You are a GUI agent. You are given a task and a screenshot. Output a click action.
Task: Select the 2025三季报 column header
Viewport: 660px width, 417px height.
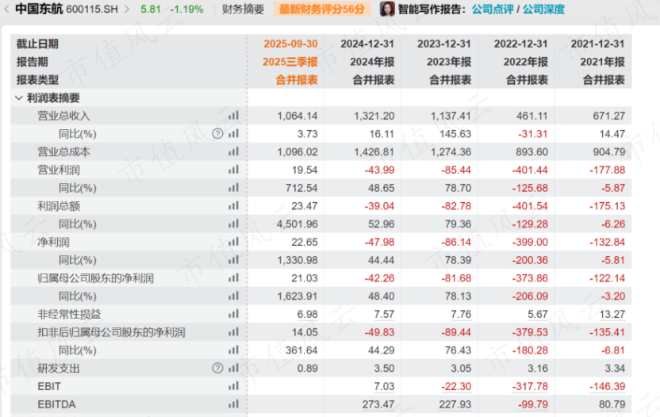point(290,62)
